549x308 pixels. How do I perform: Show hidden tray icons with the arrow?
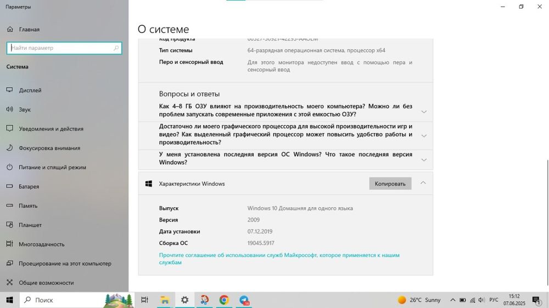[453, 300]
